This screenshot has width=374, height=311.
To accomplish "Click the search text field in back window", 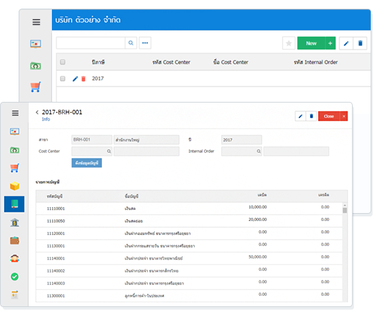I will [x=91, y=43].
